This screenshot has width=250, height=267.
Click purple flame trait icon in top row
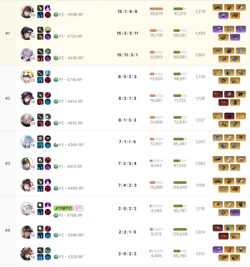pos(48,8)
